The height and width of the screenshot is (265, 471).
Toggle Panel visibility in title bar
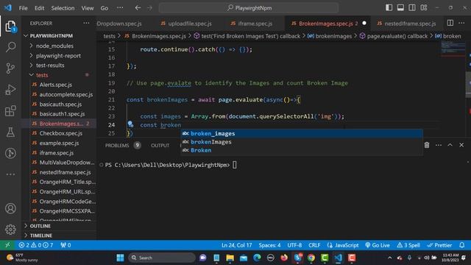point(400,8)
